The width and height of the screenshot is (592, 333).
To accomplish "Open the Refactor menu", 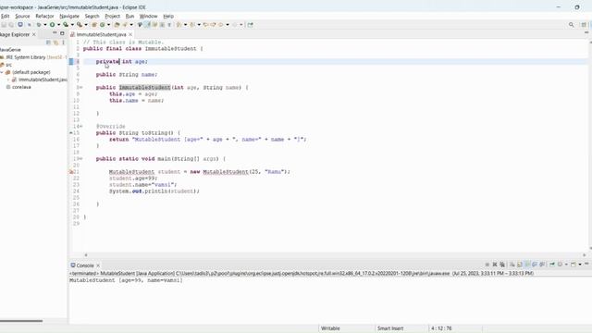I will pos(44,17).
